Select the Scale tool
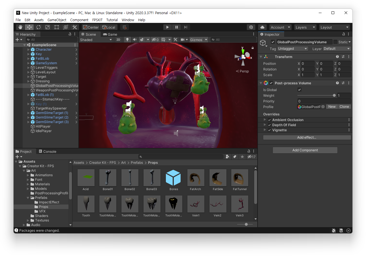The image size is (366, 256). [48, 27]
